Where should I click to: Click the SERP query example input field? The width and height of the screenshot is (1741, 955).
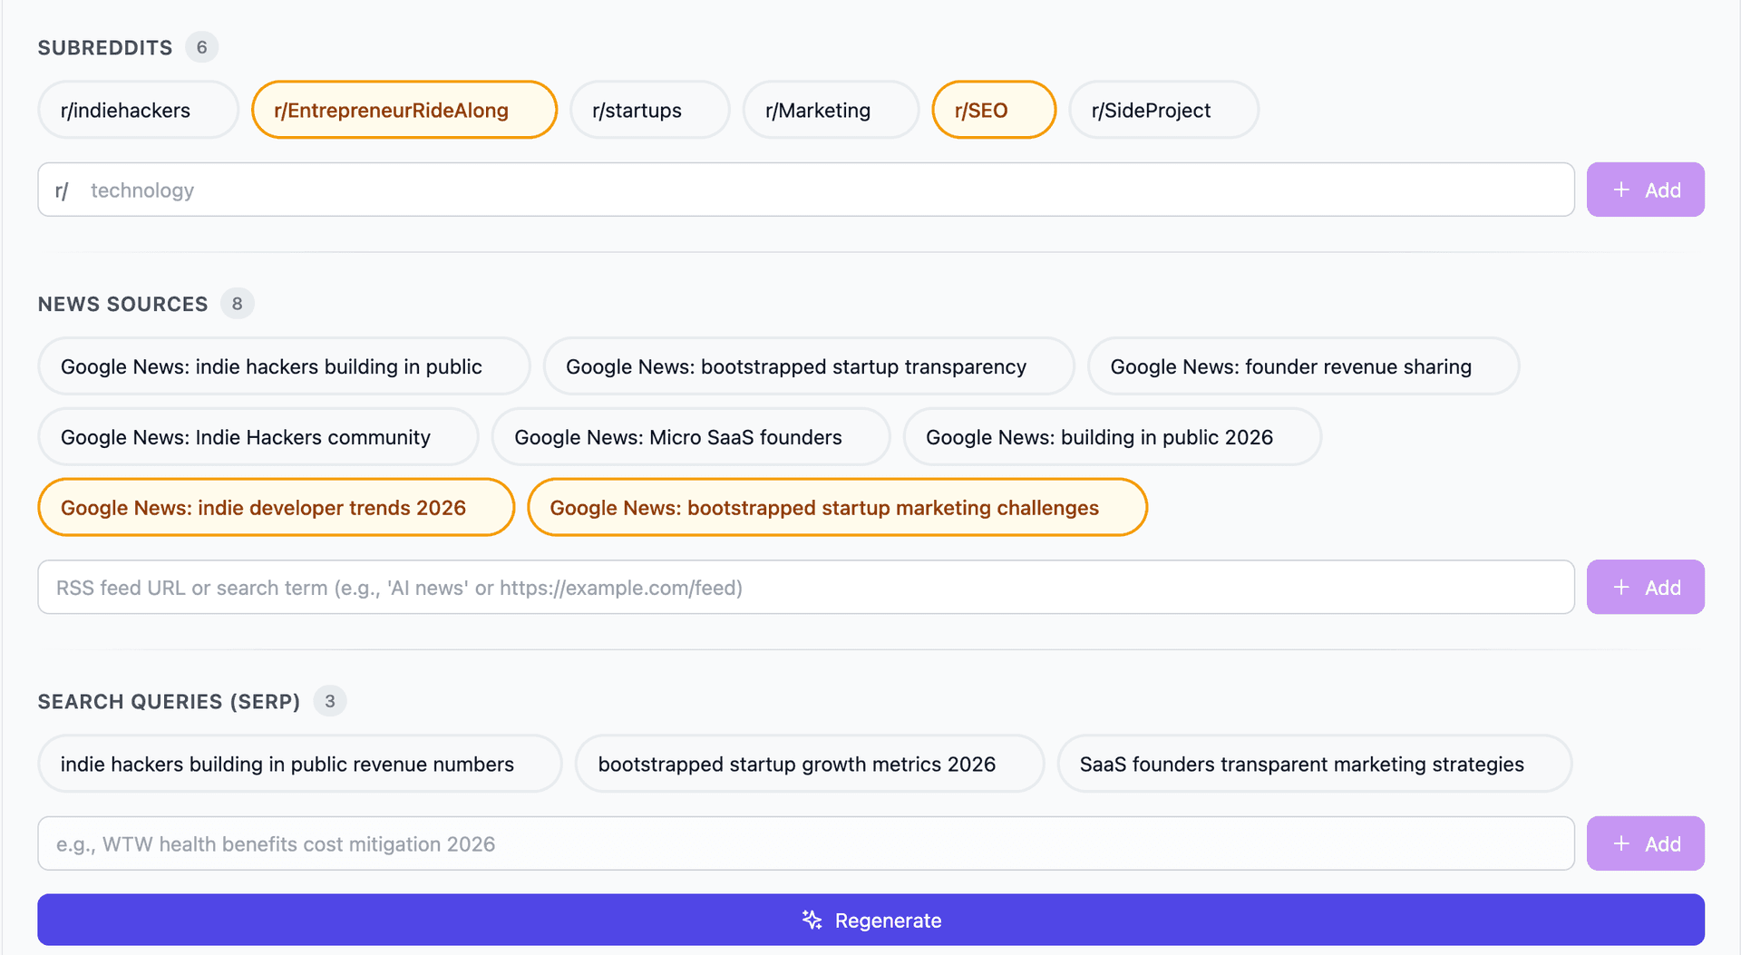805,843
